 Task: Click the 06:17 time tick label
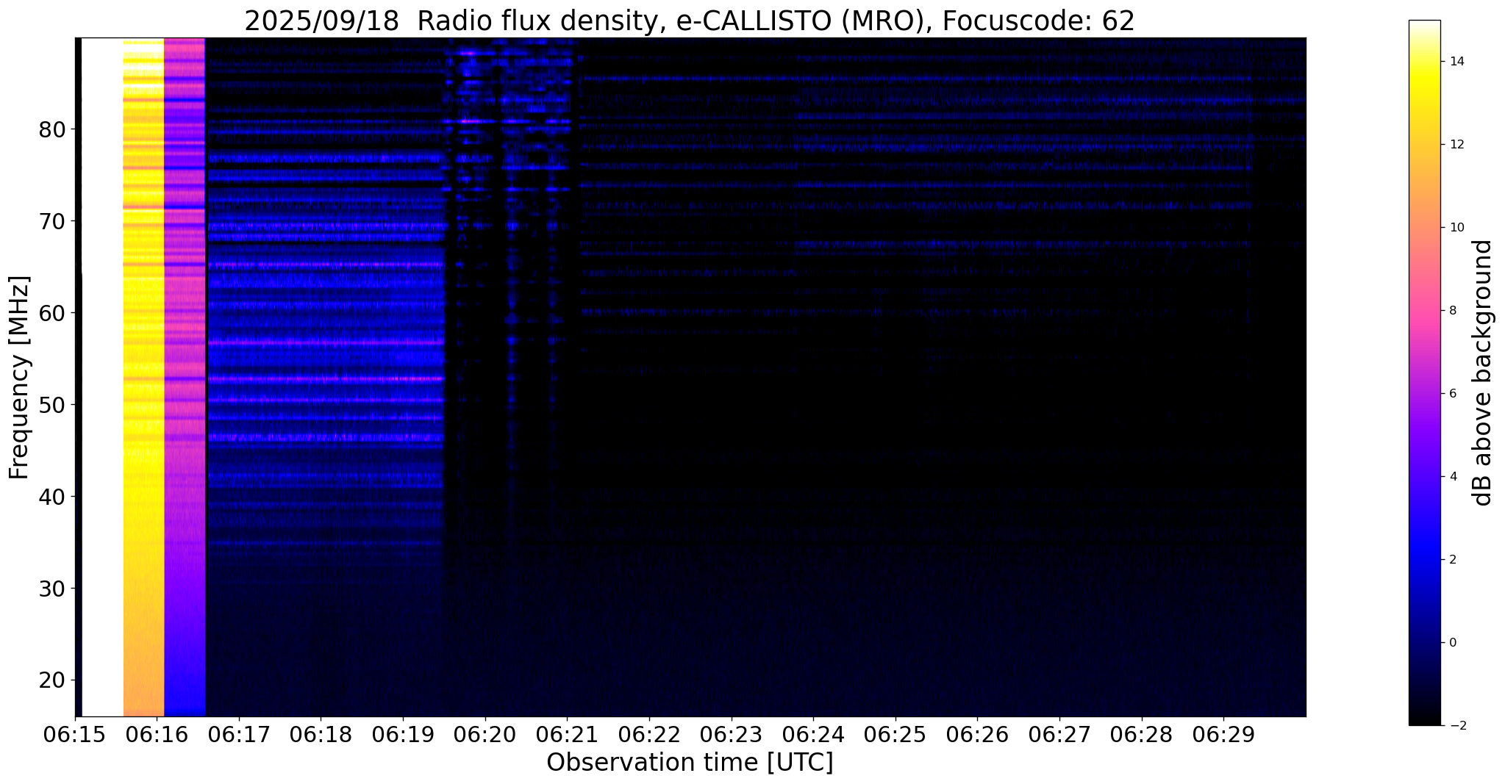[239, 736]
